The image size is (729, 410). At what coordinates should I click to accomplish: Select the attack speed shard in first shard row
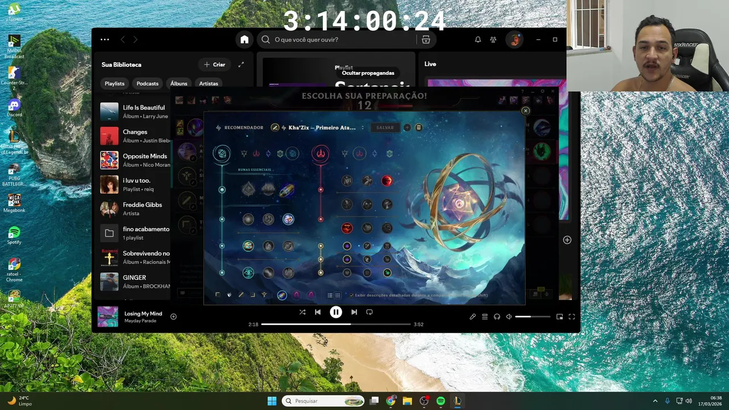coord(367,246)
